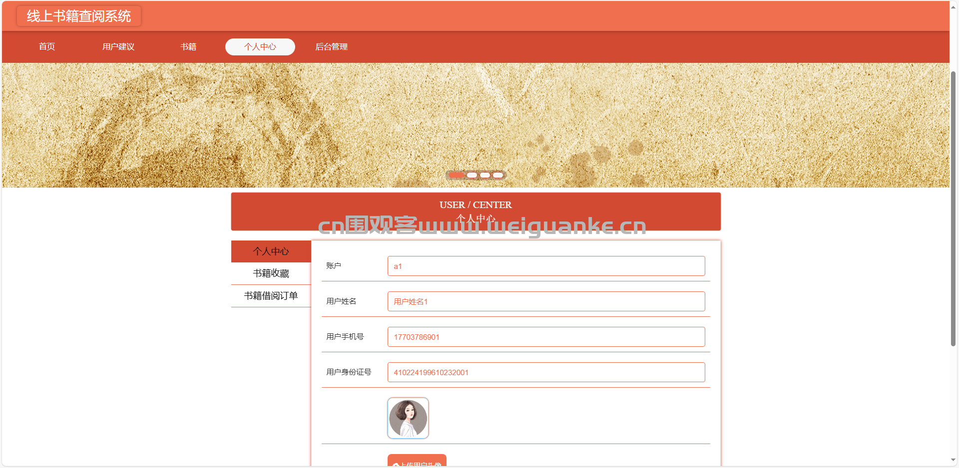The height and width of the screenshot is (468, 959).
Task: Select the 个人中心 nav pill
Action: pos(260,46)
